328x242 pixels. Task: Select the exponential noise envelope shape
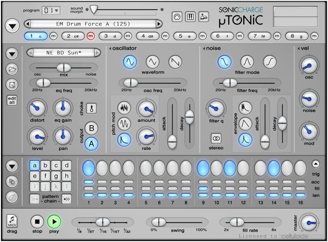(245, 140)
